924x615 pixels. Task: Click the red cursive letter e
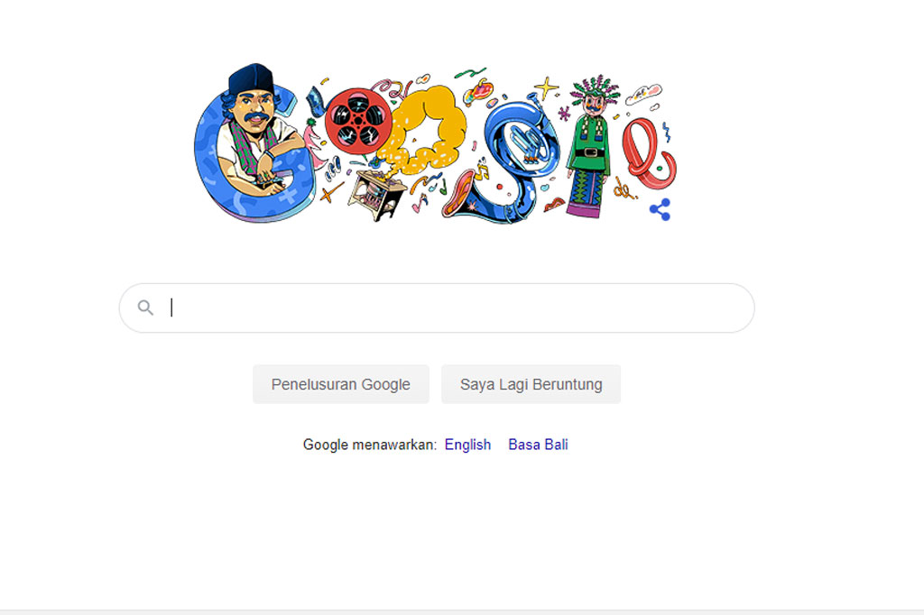tap(647, 153)
